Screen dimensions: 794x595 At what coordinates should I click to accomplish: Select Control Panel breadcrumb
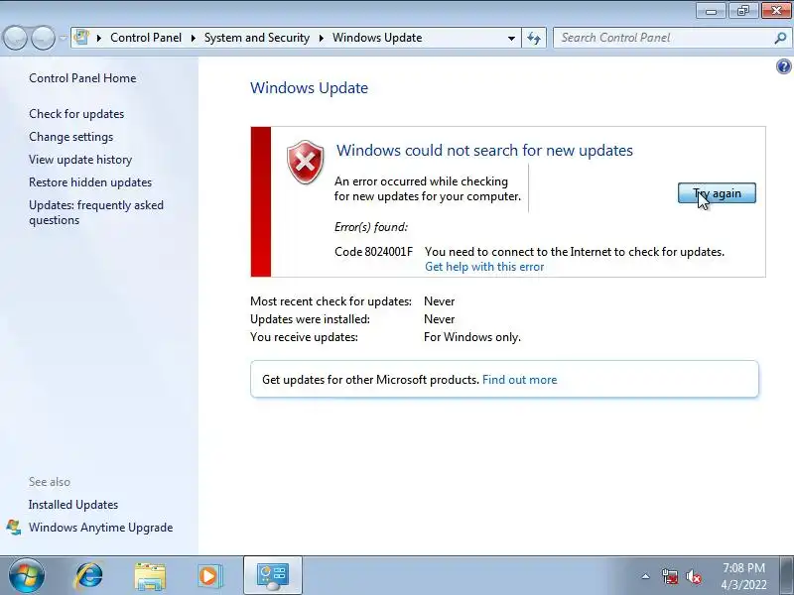pos(146,38)
